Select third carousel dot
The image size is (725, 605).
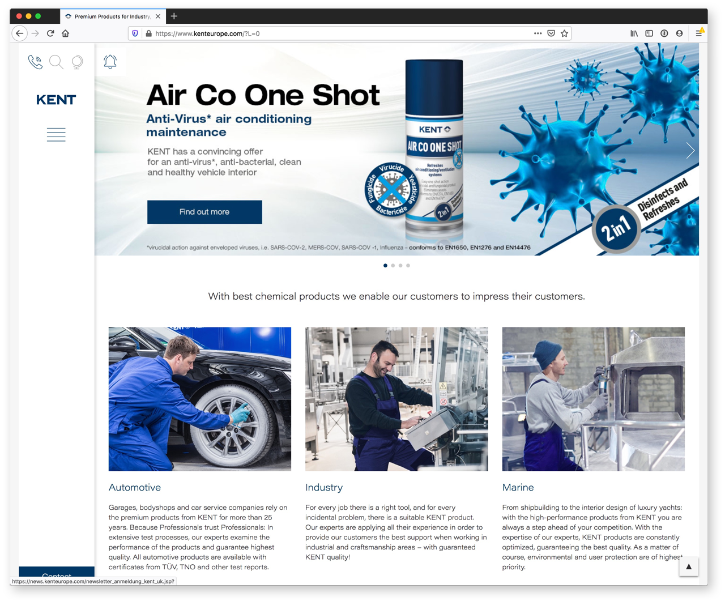point(400,266)
